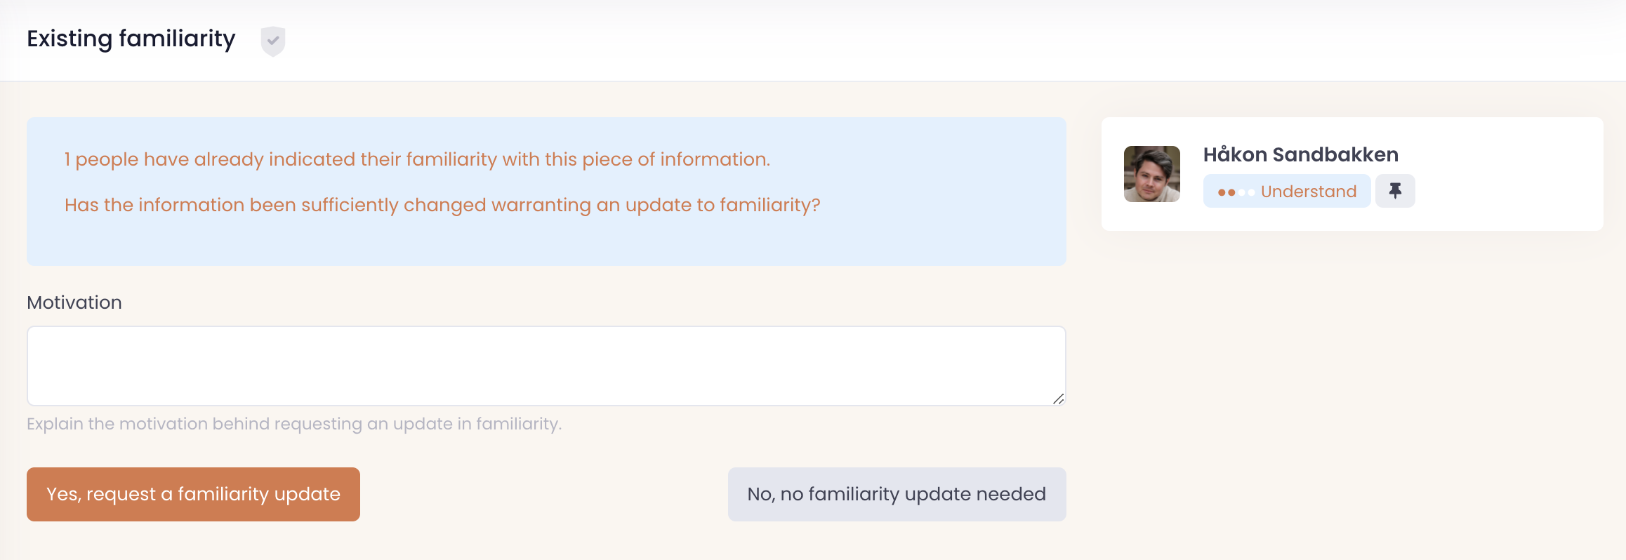Click the '1 people have already indicated' message
Image resolution: width=1626 pixels, height=560 pixels.
(417, 159)
